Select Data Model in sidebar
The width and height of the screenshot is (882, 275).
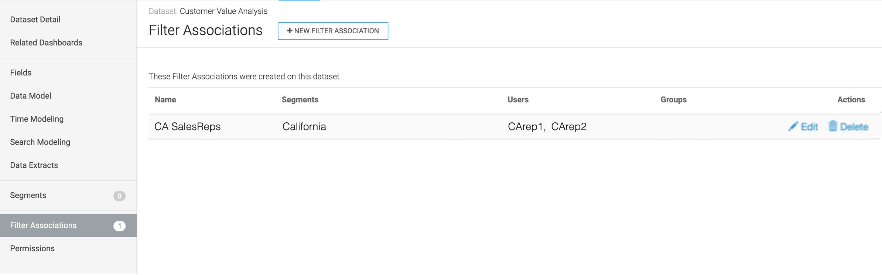click(31, 96)
